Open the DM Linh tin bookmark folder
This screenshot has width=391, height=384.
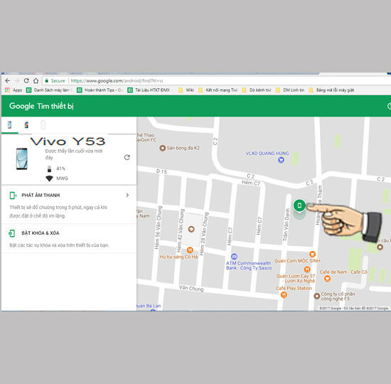coord(290,90)
